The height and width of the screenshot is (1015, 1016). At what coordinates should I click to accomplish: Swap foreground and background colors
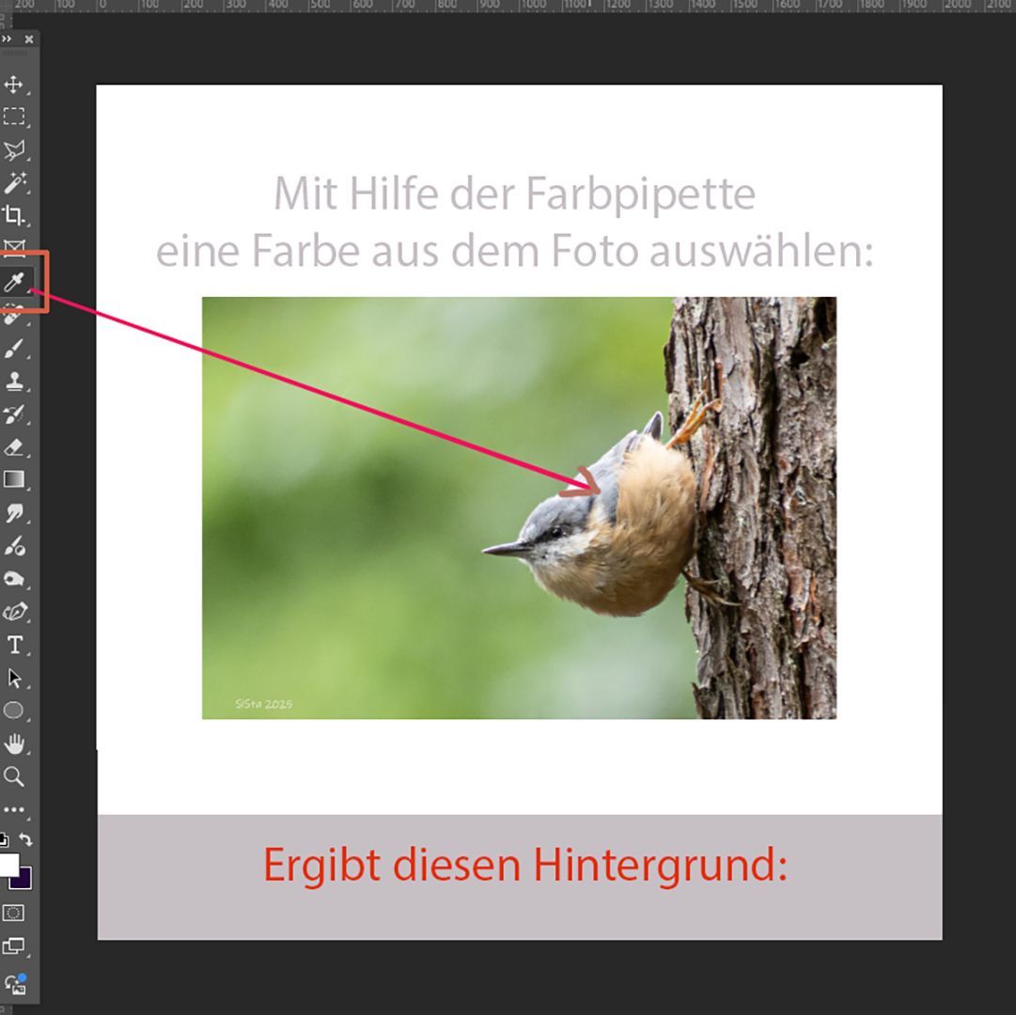click(x=26, y=838)
